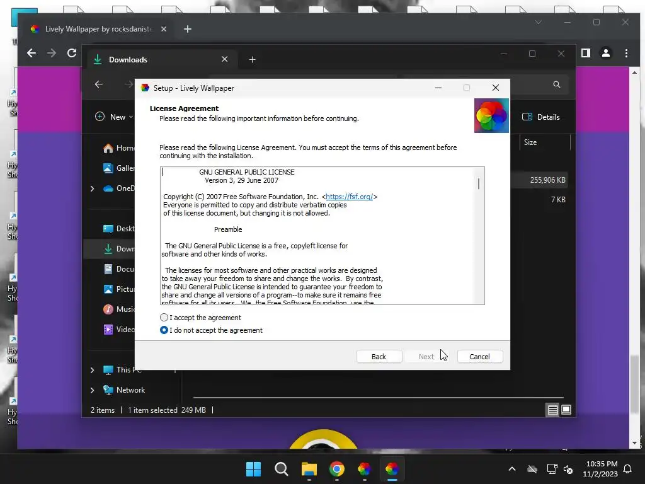This screenshot has width=645, height=484.
Task: Click the 255,906 KB file size cell
Action: pos(547,180)
